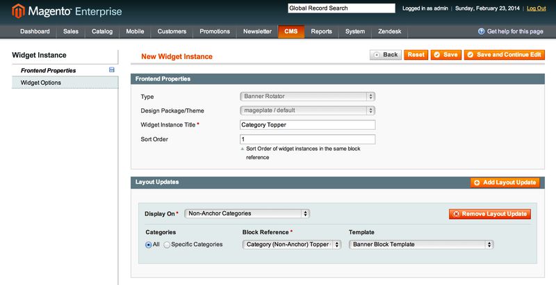Click the Log Out link
Image resolution: width=556 pixels, height=285 pixels.
(536, 8)
